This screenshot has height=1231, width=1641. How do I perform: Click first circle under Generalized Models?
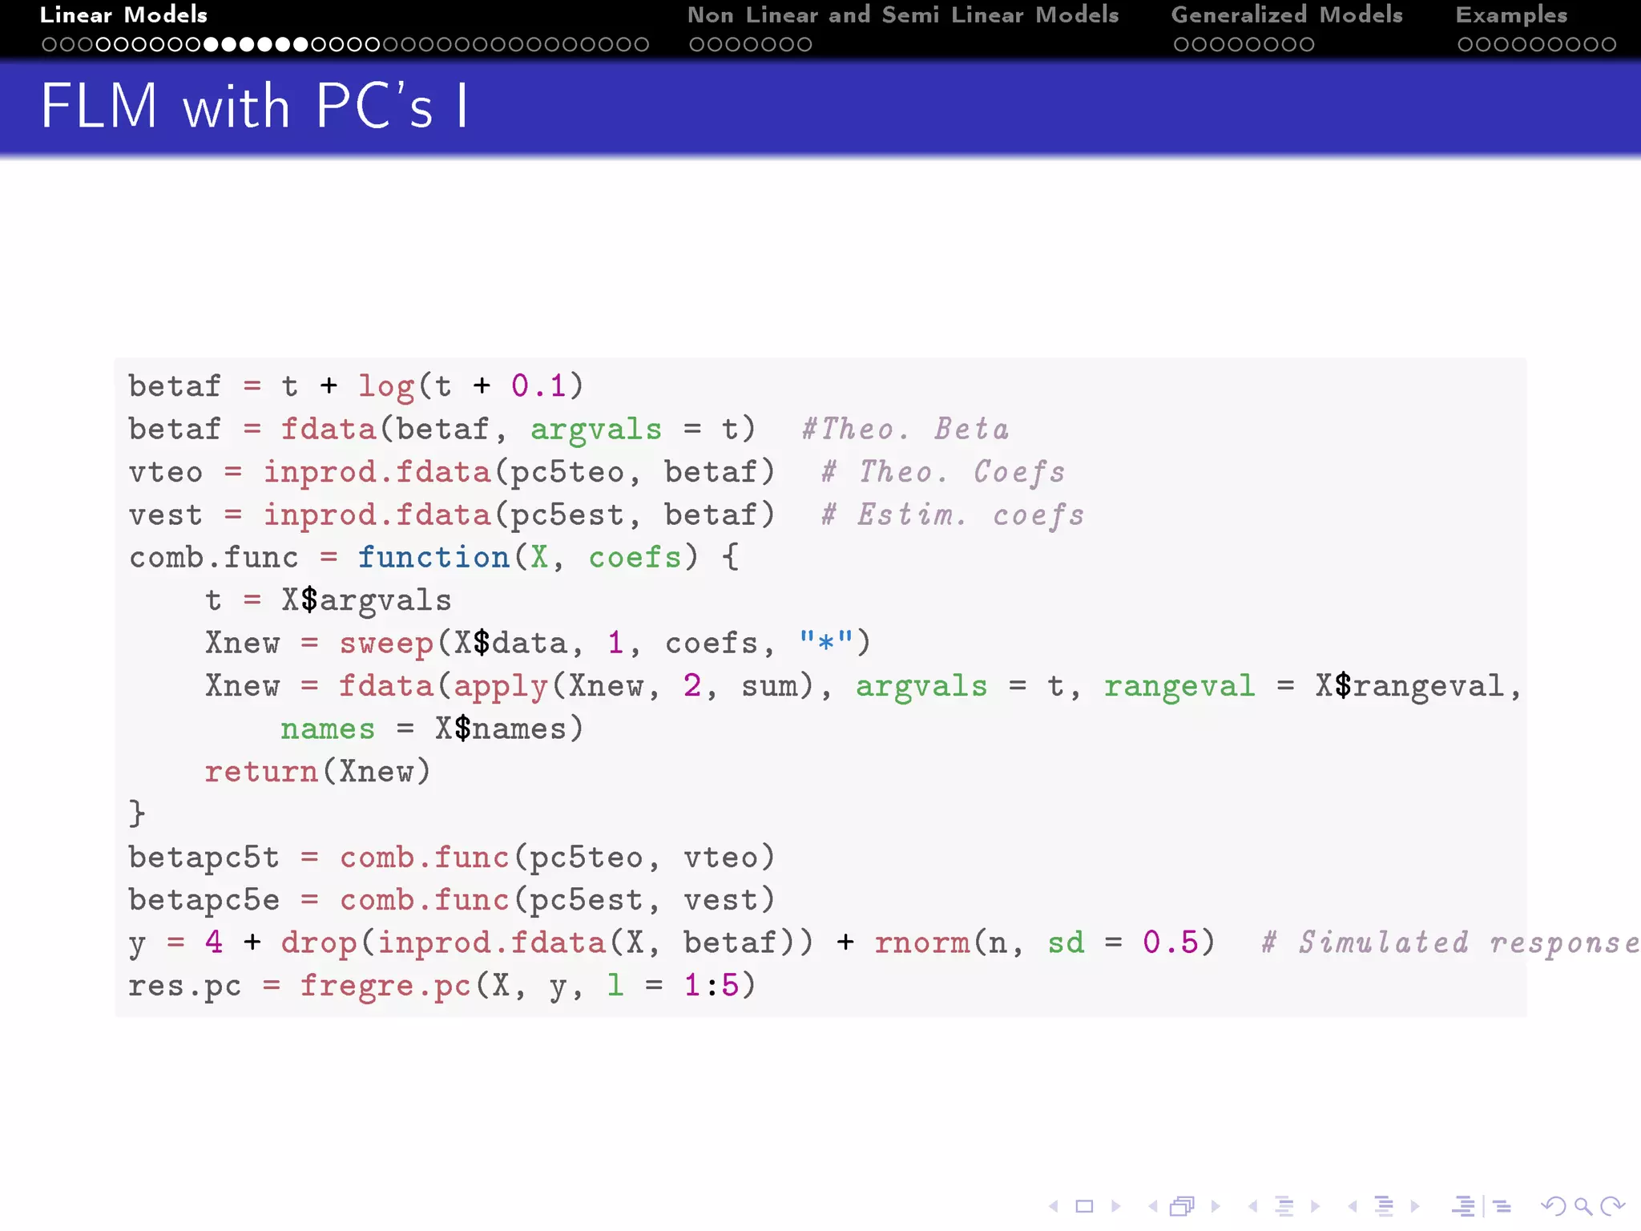pos(1181,45)
